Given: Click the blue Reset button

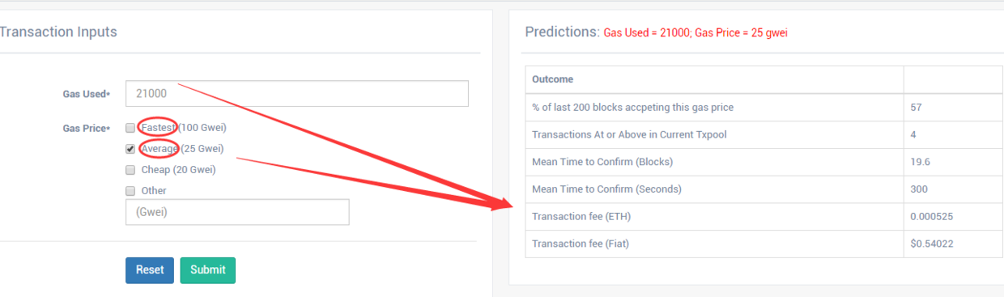Looking at the screenshot, I should point(150,270).
